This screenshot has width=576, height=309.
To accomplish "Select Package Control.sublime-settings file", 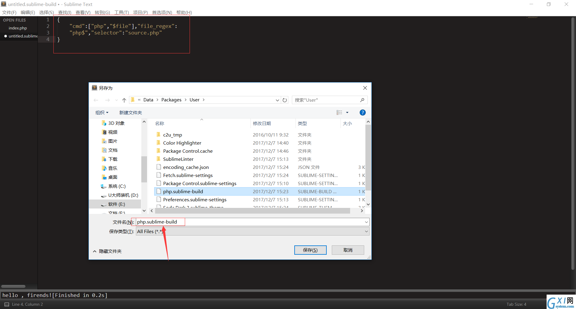I will pyautogui.click(x=199, y=184).
